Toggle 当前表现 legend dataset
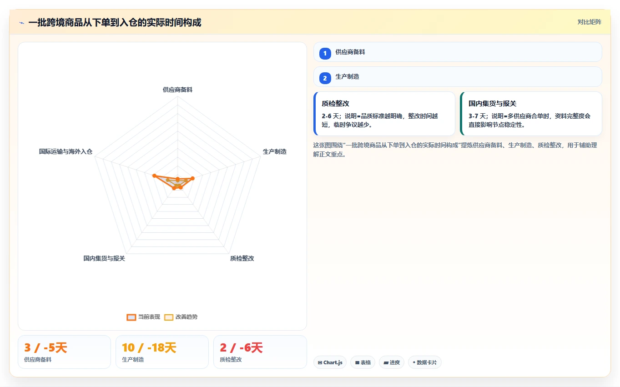620x387 pixels. point(143,317)
